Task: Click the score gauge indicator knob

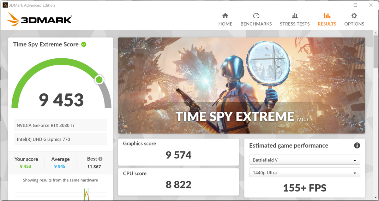Action: 99,80
